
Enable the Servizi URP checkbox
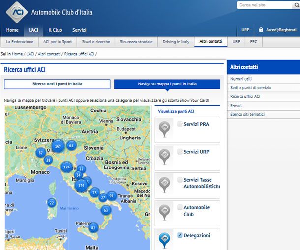pyautogui.click(x=180, y=152)
